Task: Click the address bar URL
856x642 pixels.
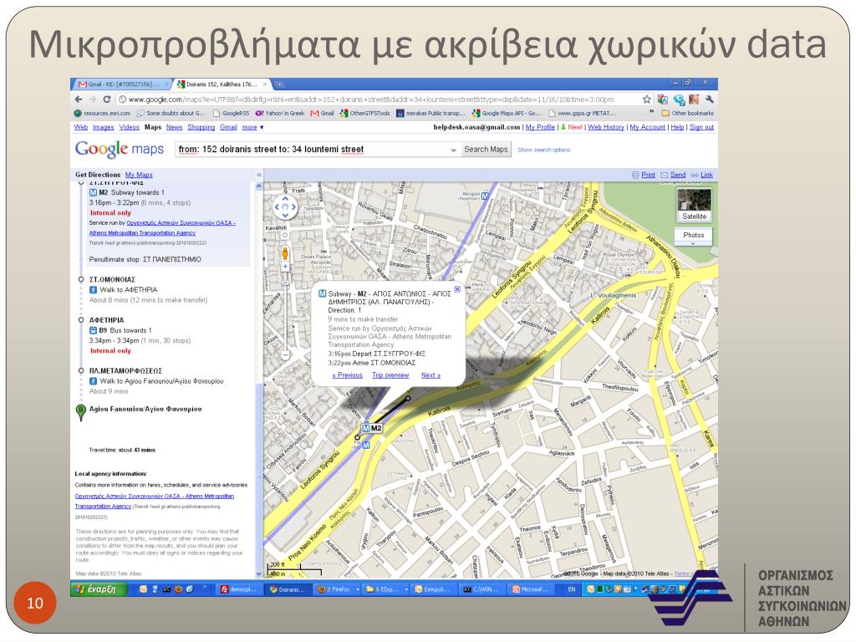Action: (x=371, y=99)
